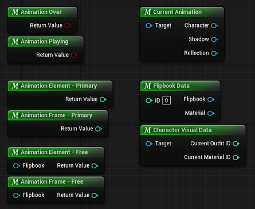Click the Shadow output pin
Screen dimensions: 255x209
pos(214,40)
